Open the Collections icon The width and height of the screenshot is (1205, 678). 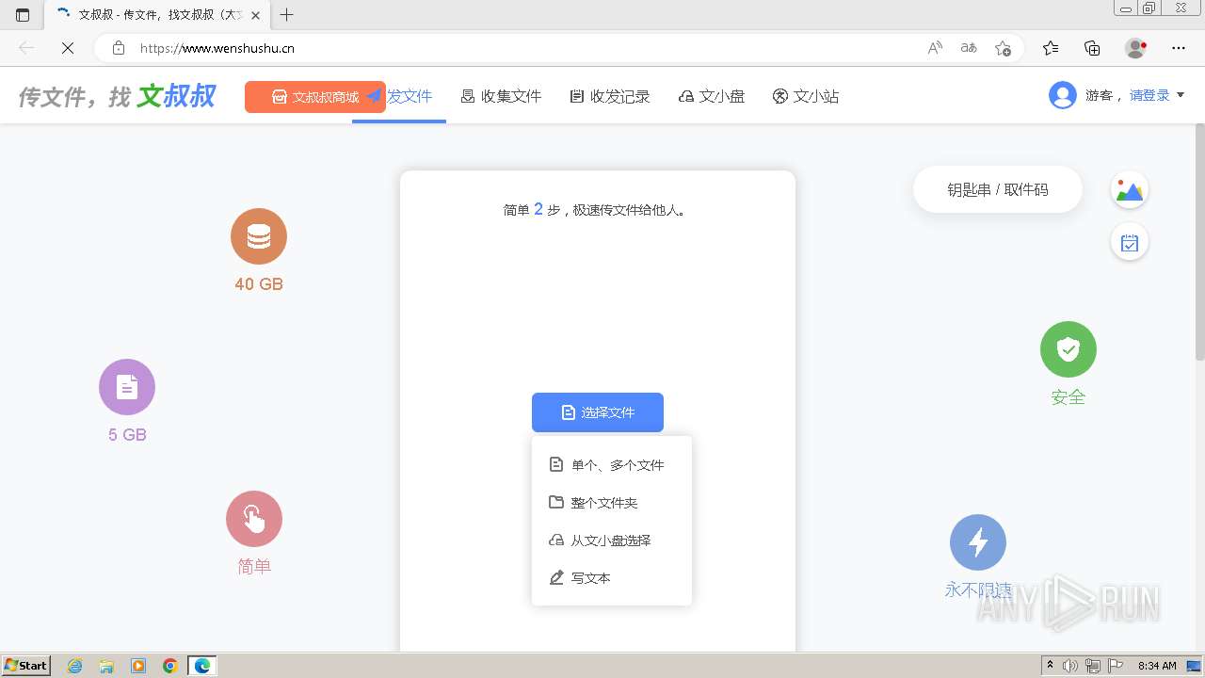pos(1092,48)
